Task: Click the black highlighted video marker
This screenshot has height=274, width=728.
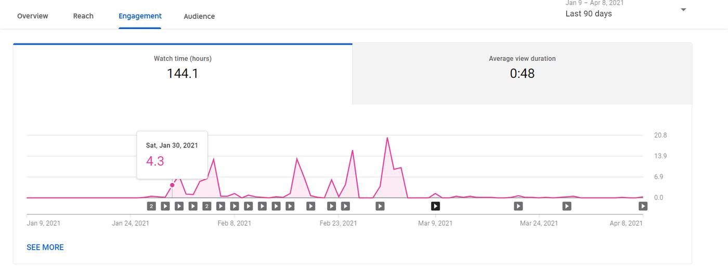Action: click(435, 206)
